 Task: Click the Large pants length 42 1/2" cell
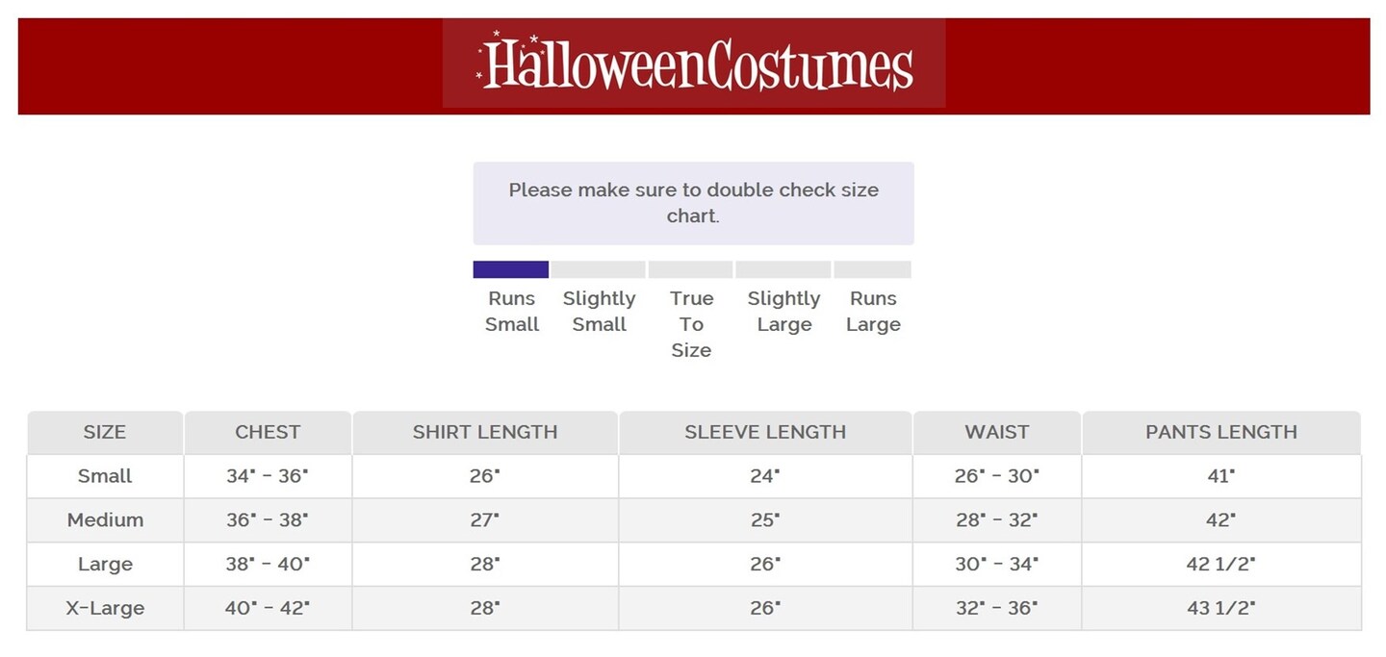coord(1221,565)
